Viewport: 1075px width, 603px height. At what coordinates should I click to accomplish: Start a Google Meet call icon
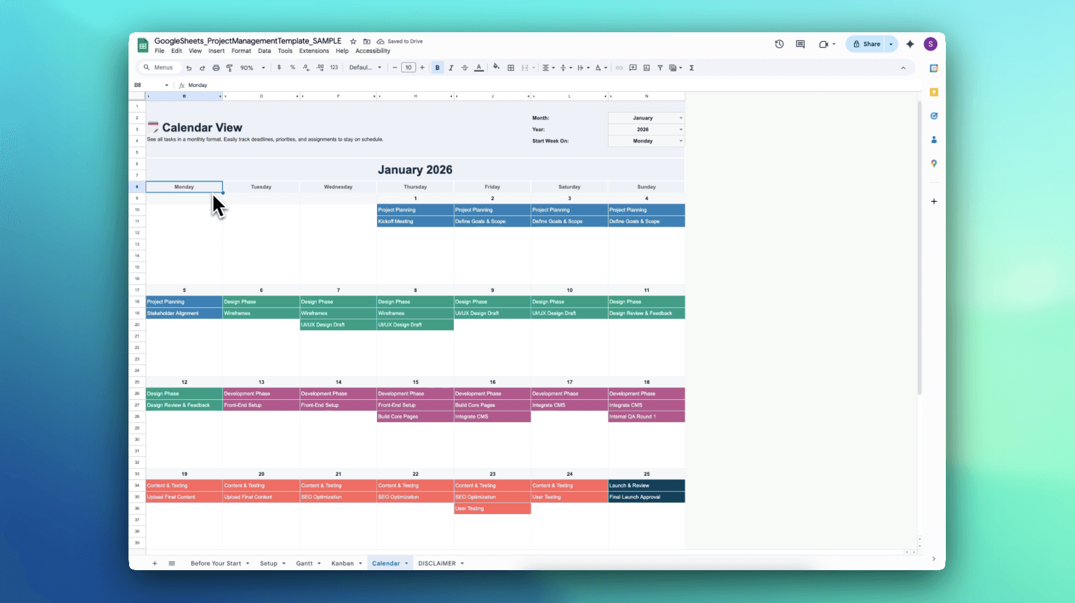(824, 44)
